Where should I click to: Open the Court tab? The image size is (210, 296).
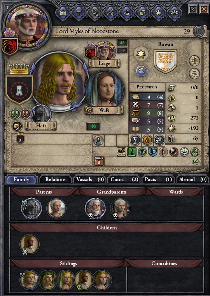point(124,179)
